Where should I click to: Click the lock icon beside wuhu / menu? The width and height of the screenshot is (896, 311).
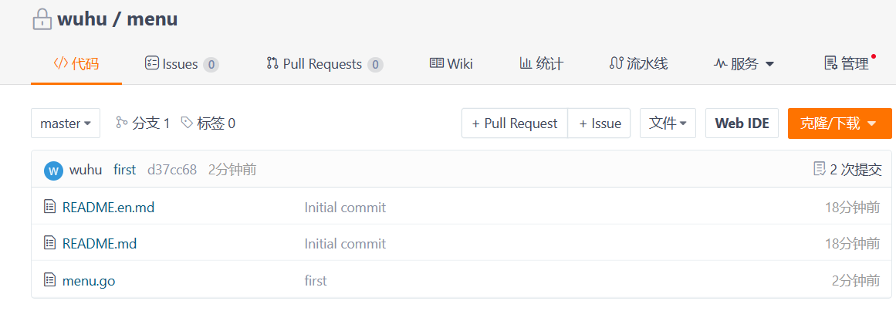click(42, 20)
